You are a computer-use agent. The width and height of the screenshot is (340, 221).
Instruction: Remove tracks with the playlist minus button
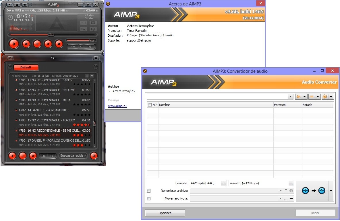[x=23, y=156]
